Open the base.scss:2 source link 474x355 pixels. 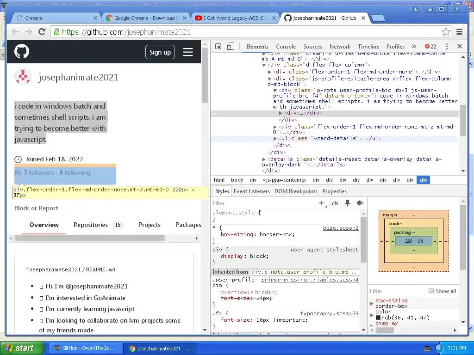(x=341, y=228)
